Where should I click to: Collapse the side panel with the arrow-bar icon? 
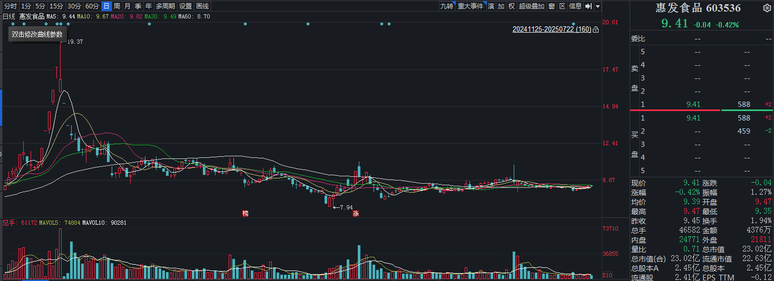pyautogui.click(x=589, y=6)
